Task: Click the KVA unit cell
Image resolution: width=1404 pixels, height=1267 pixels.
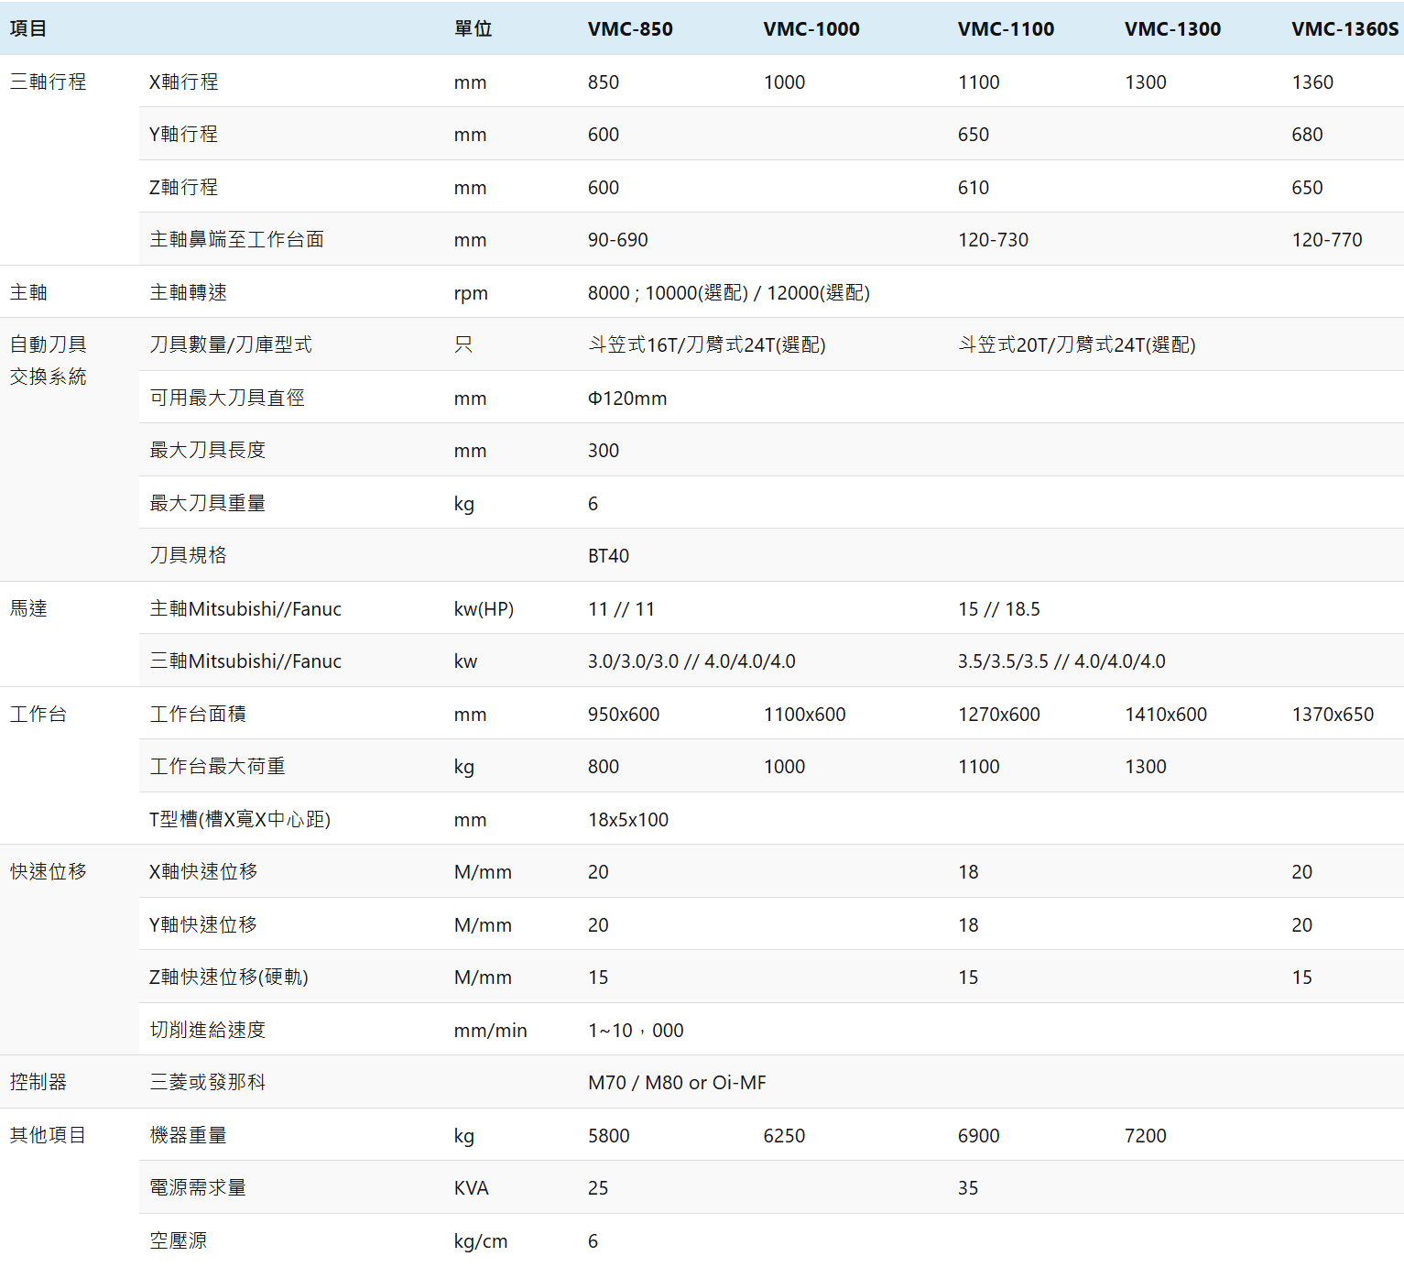Action: pyautogui.click(x=471, y=1188)
